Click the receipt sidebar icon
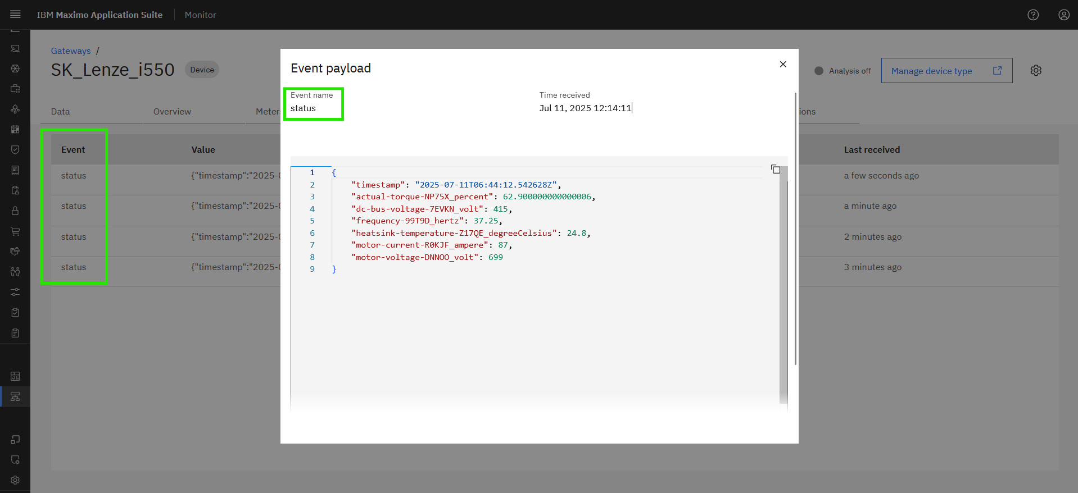This screenshot has height=493, width=1078. point(15,170)
